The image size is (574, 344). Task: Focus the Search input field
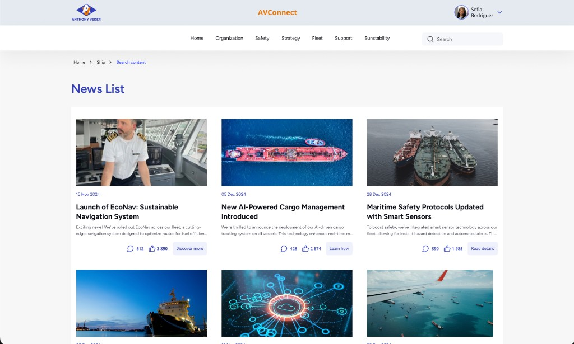462,39
